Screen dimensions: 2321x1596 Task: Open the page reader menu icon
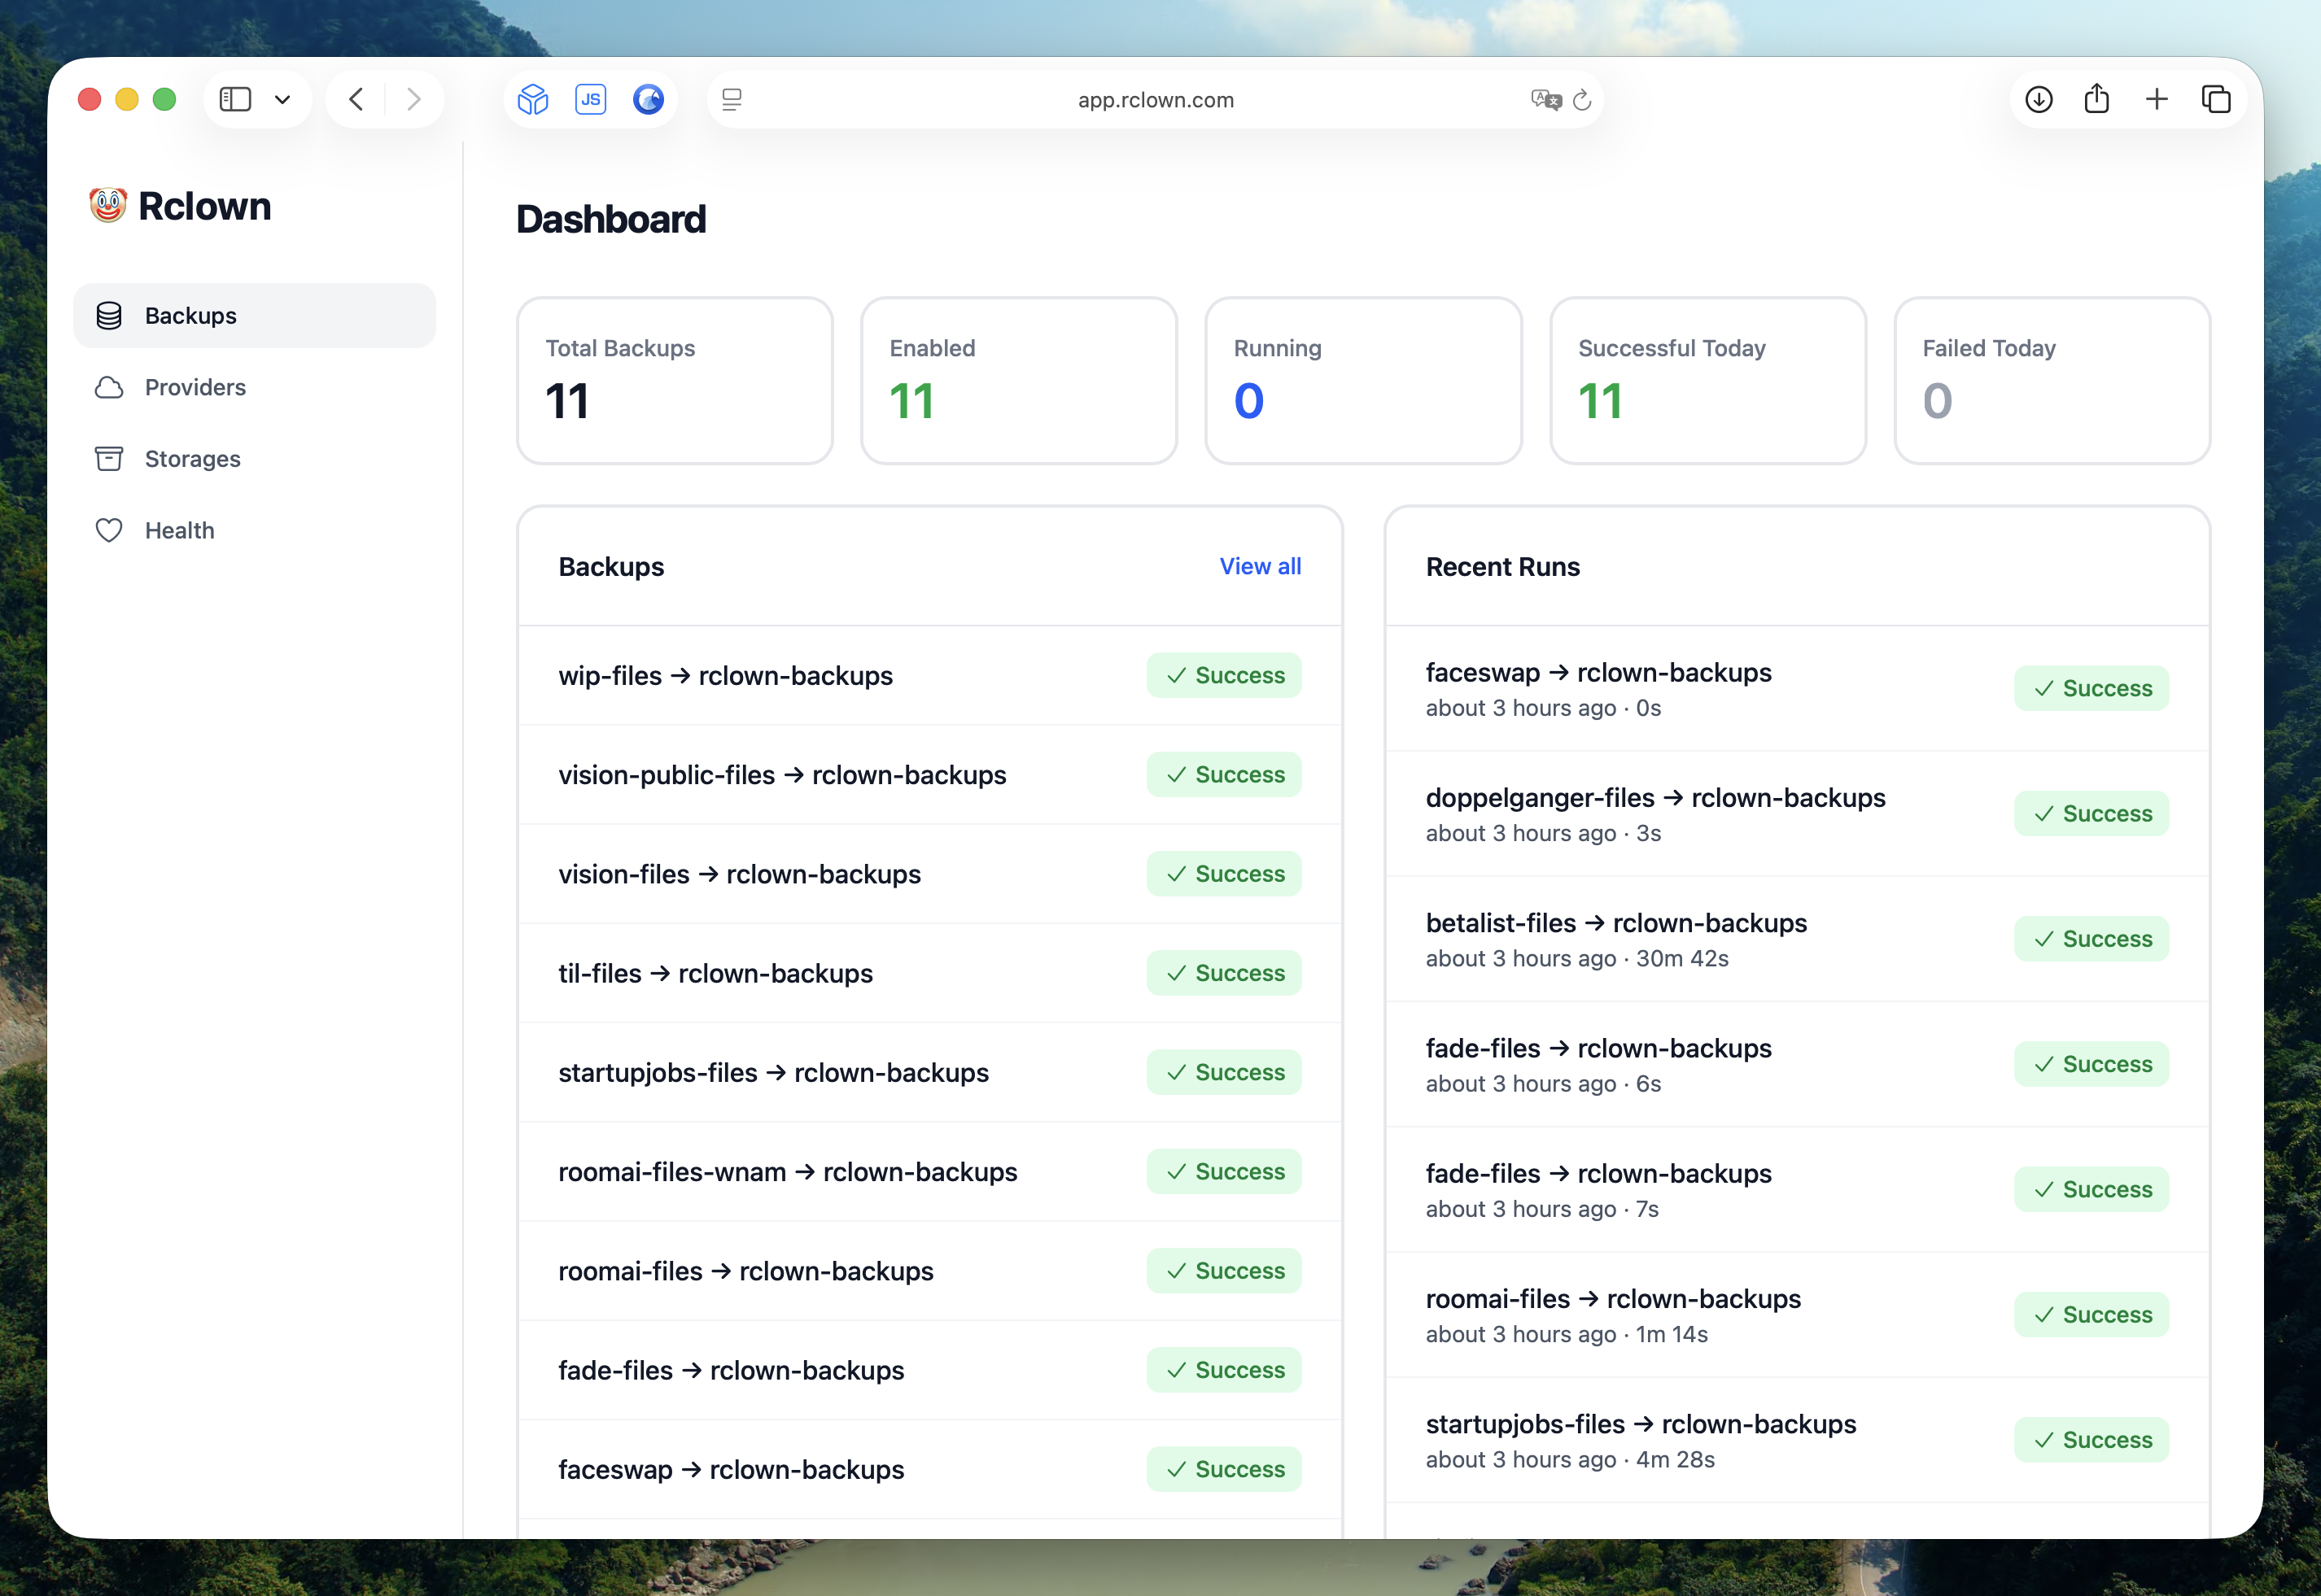pyautogui.click(x=732, y=100)
